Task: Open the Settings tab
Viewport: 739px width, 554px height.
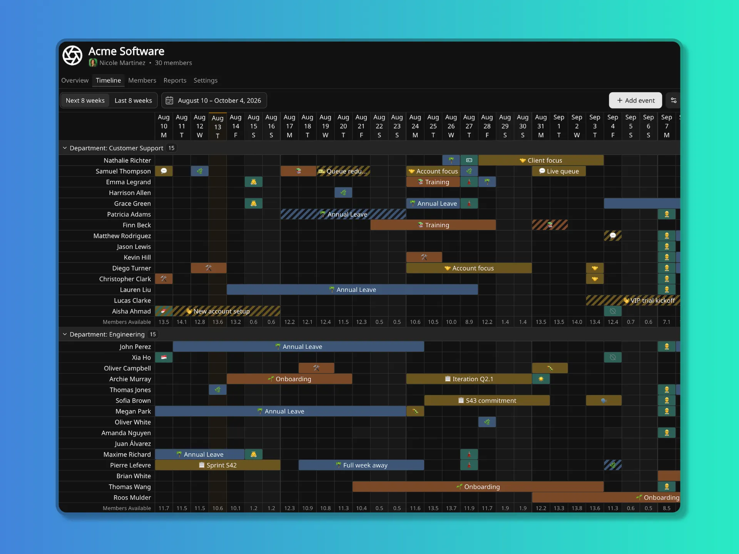Action: pyautogui.click(x=206, y=80)
